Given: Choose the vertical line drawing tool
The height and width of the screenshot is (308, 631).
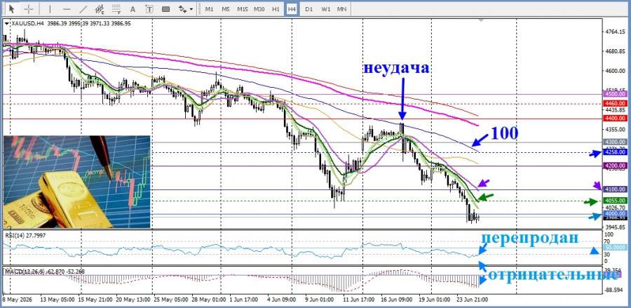Looking at the screenshot, I should 50,9.
